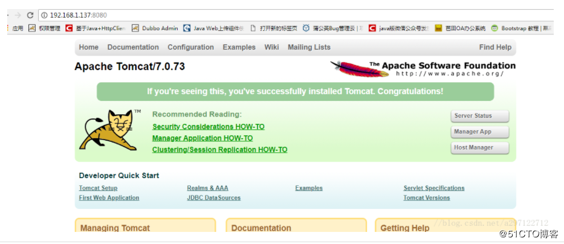Open Examples in the top nav bar

239,47
